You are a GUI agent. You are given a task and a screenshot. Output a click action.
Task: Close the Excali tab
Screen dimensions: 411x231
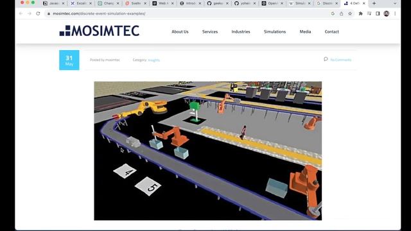point(91,3)
